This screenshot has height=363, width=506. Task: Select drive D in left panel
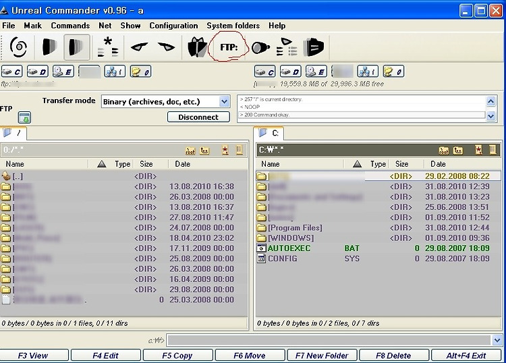pyautogui.click(x=37, y=72)
